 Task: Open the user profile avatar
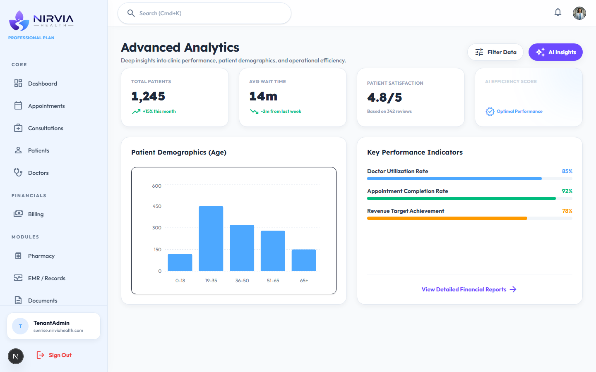[579, 13]
